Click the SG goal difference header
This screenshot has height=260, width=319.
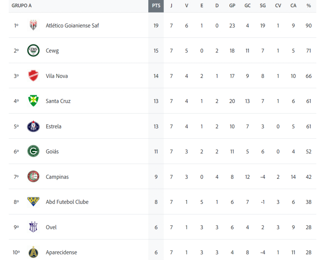pyautogui.click(x=263, y=6)
